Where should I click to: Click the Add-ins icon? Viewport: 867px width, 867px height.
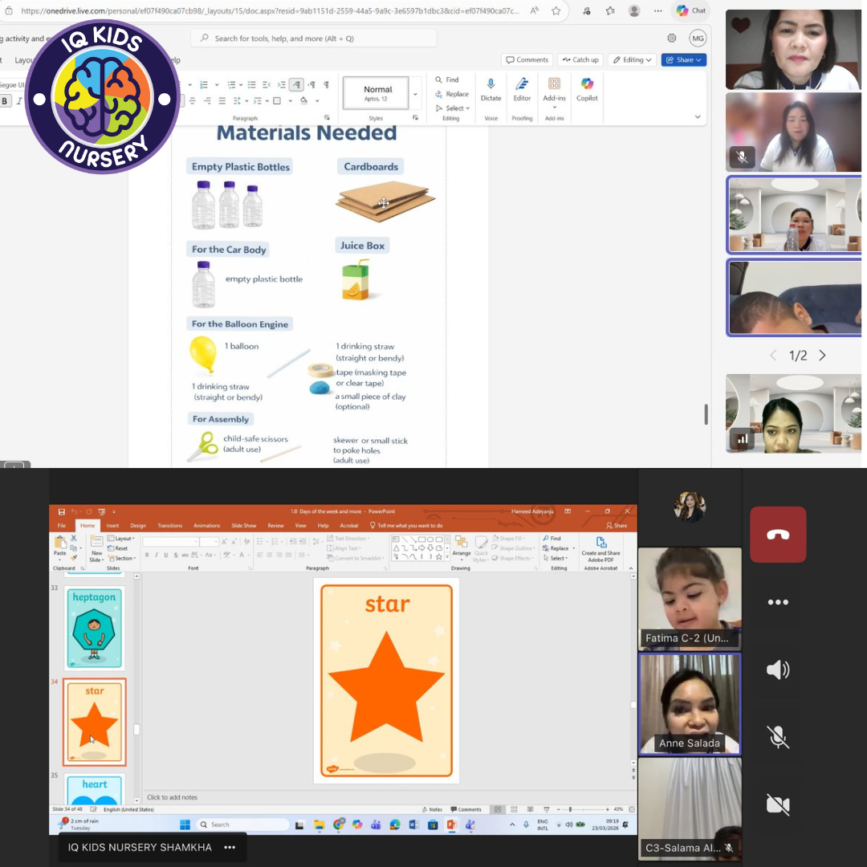pos(554,84)
